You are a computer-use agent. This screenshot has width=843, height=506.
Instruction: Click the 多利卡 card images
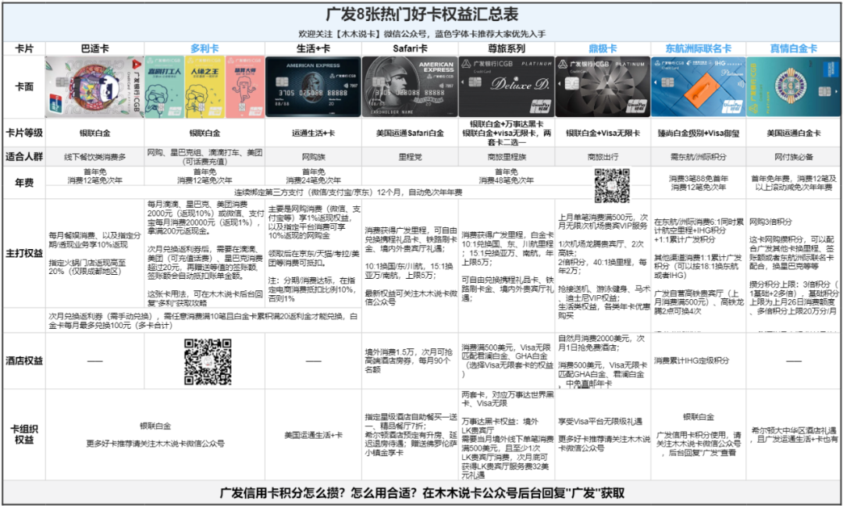click(x=205, y=87)
